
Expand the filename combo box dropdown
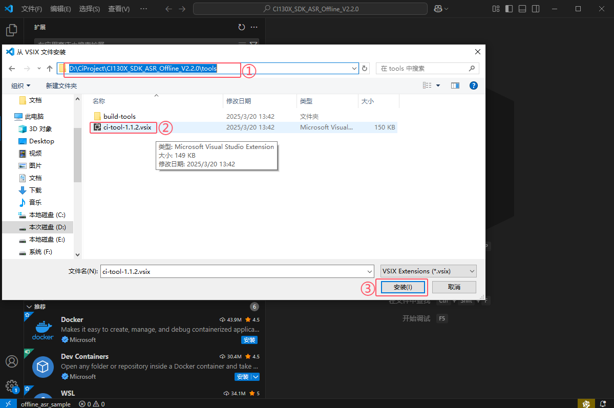click(x=370, y=271)
